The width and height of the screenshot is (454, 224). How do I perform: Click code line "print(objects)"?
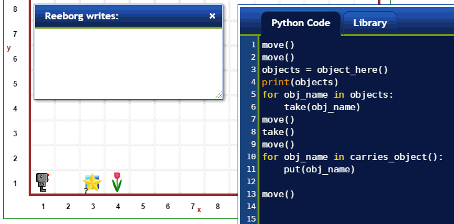(300, 82)
